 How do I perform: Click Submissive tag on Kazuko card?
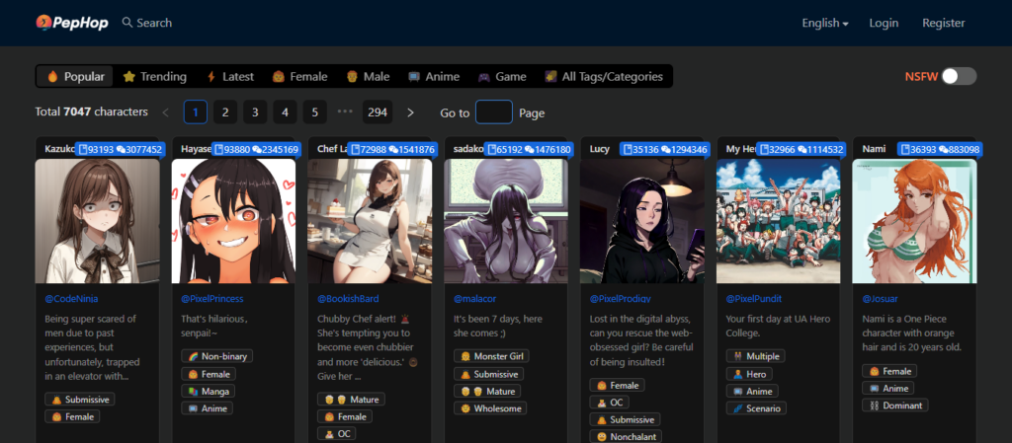coord(80,400)
